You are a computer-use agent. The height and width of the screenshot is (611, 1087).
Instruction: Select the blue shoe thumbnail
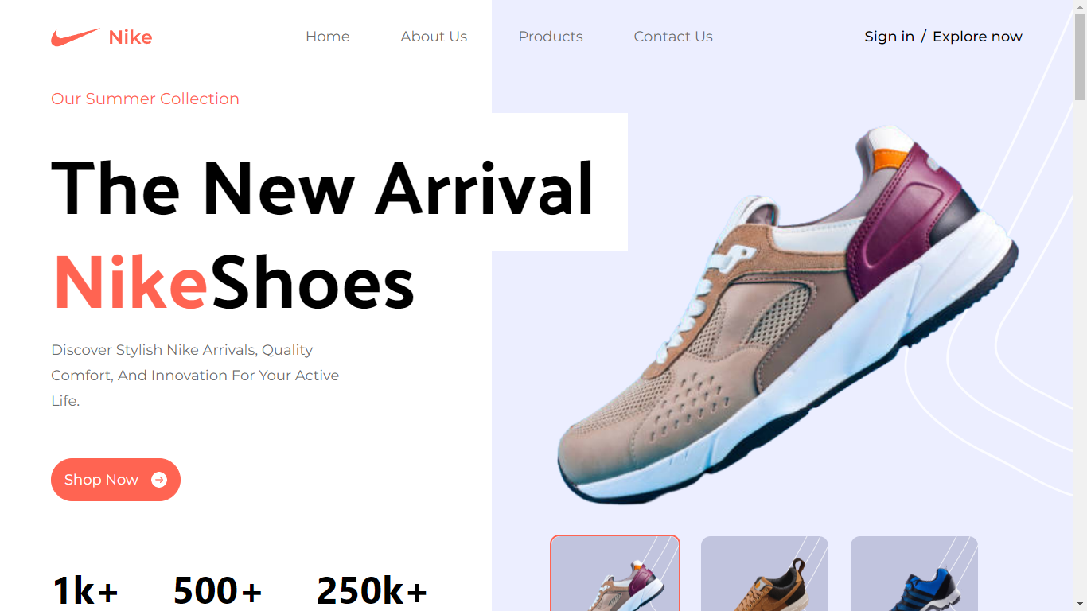[914, 574]
